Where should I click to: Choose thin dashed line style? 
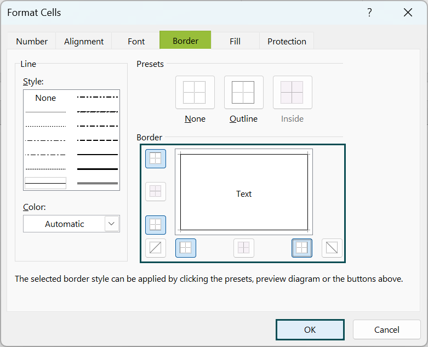coord(45,169)
